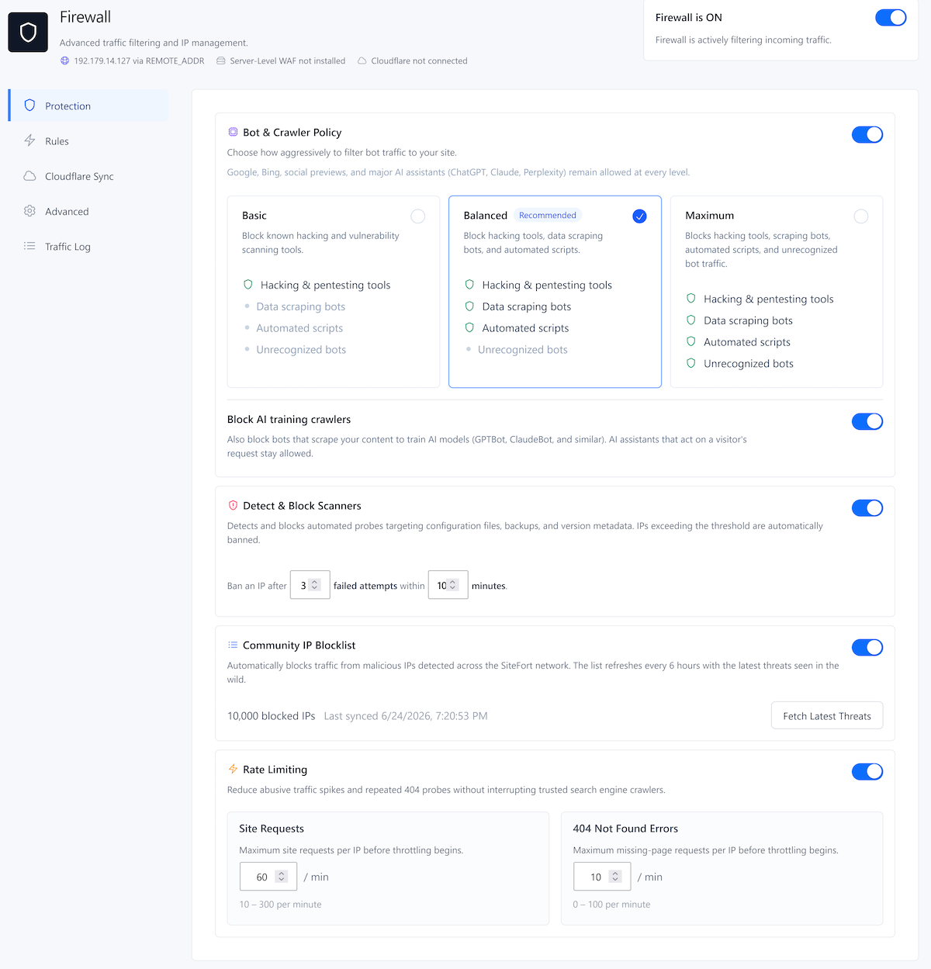This screenshot has height=969, width=931.
Task: Click 'Data scraping bots' in the Basic card
Action: click(x=301, y=306)
